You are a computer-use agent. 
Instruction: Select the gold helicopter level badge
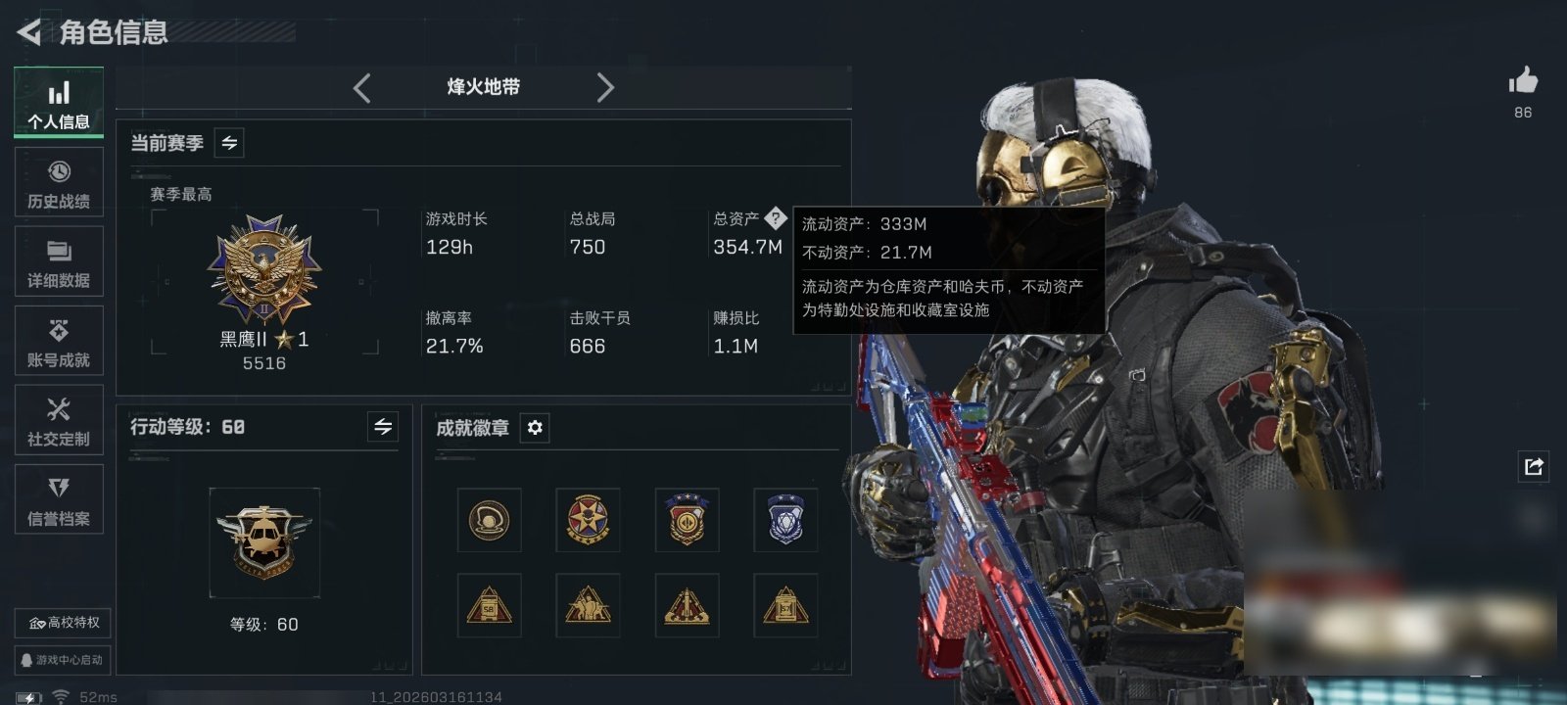coord(264,542)
